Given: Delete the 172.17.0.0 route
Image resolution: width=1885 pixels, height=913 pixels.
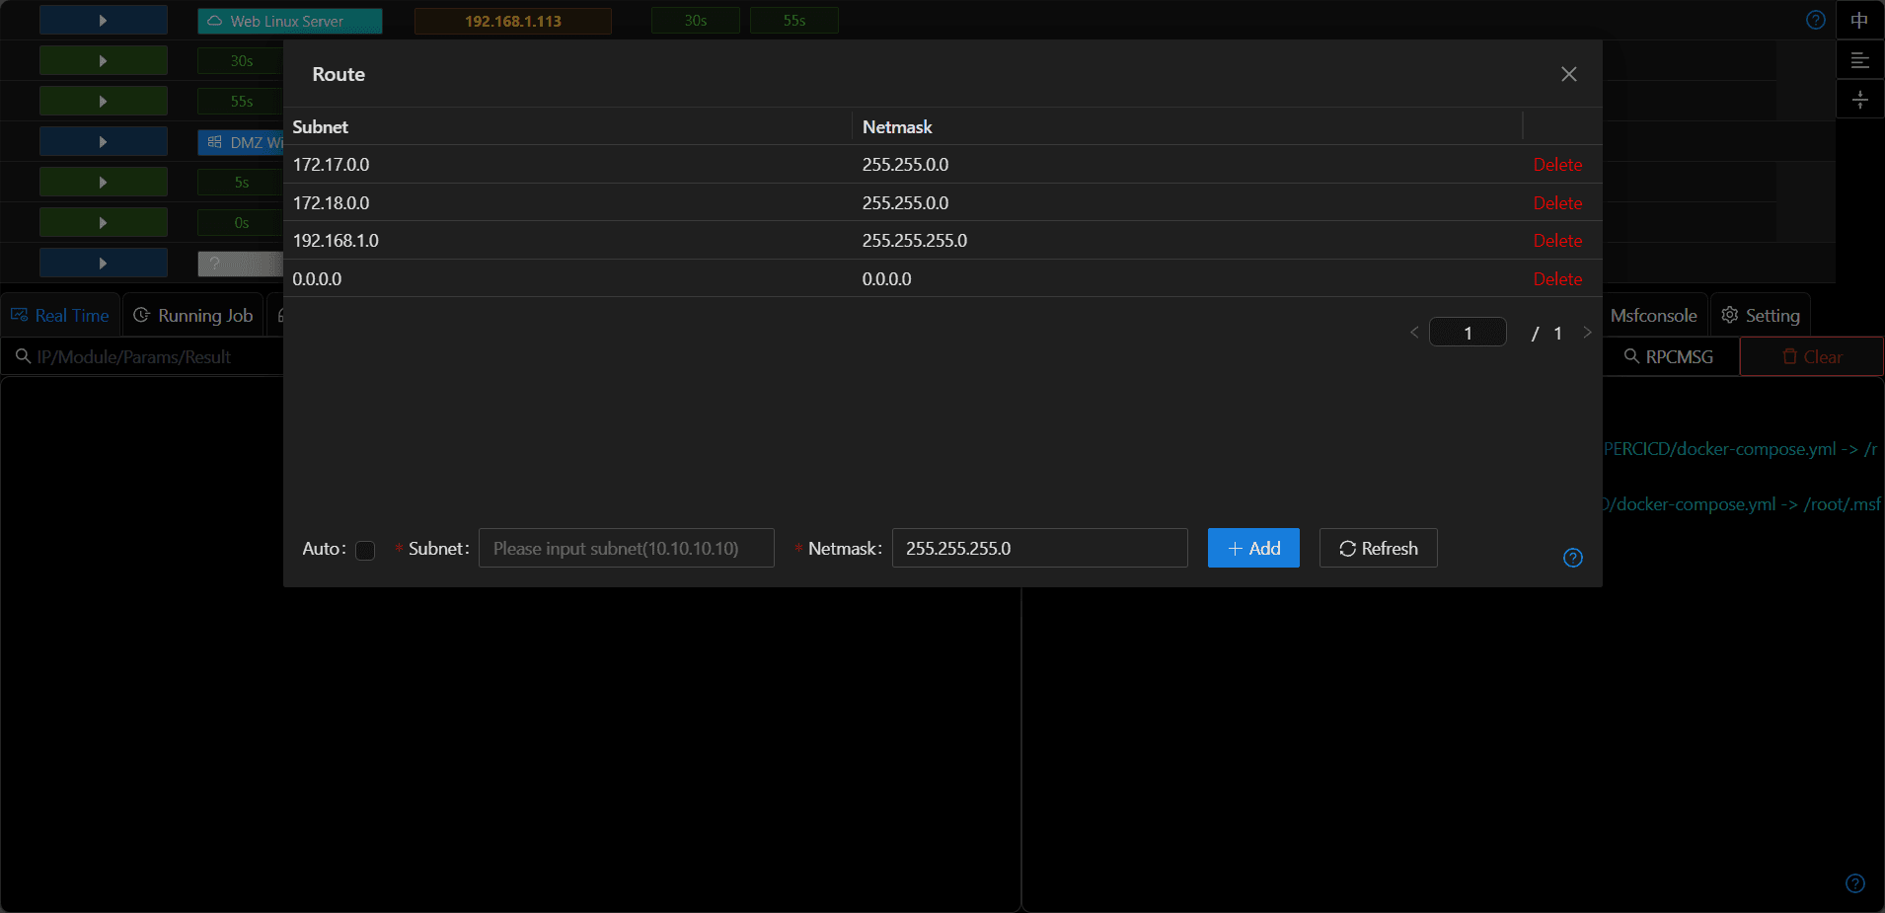Looking at the screenshot, I should click(x=1557, y=165).
